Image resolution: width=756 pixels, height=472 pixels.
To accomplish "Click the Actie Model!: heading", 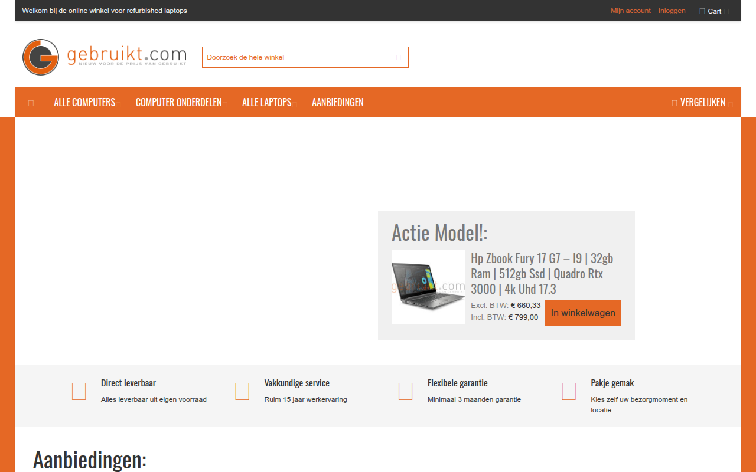I will 440,232.
